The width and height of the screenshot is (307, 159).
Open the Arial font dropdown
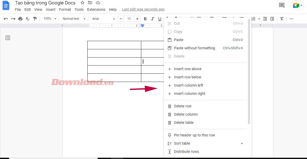click(103, 18)
